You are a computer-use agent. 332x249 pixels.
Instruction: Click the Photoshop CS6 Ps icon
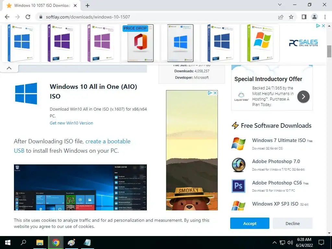click(x=238, y=186)
